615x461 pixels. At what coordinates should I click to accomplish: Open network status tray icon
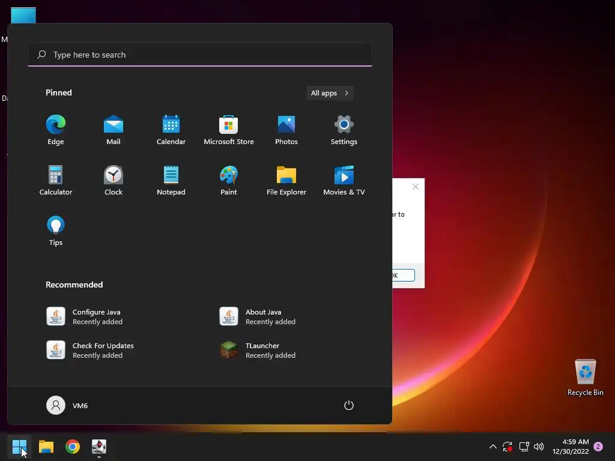(524, 447)
